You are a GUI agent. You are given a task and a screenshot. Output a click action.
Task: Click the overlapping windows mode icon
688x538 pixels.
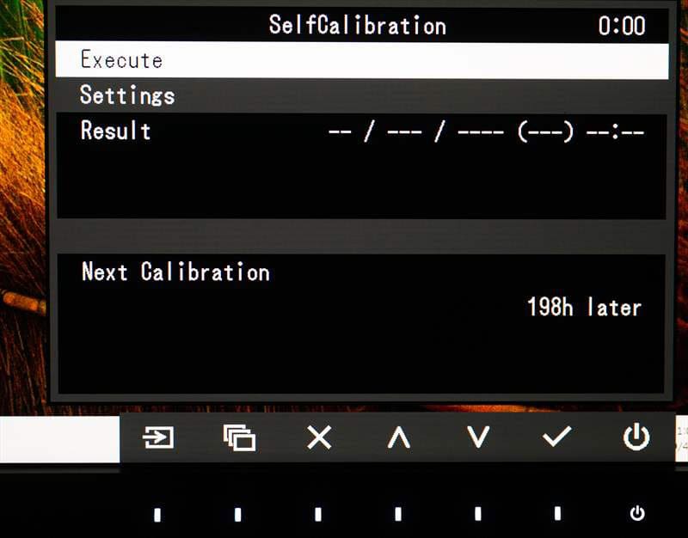pyautogui.click(x=239, y=437)
